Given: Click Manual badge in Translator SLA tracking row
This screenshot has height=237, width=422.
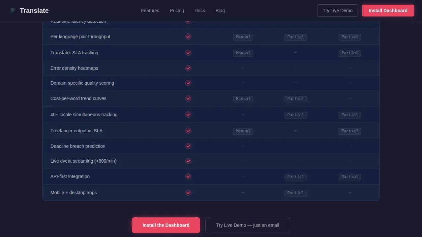Looking at the screenshot, I should point(243,53).
